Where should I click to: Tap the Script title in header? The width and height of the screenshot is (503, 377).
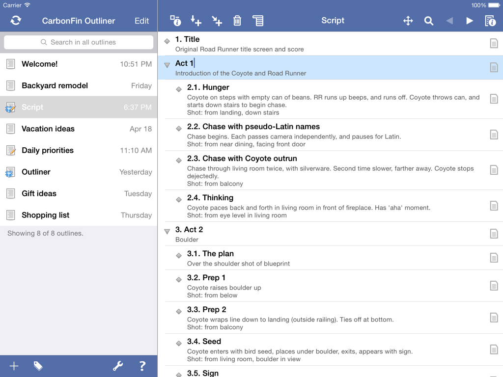[333, 21]
